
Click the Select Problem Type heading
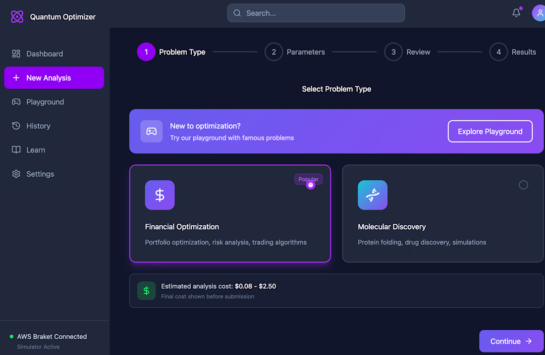tap(336, 89)
